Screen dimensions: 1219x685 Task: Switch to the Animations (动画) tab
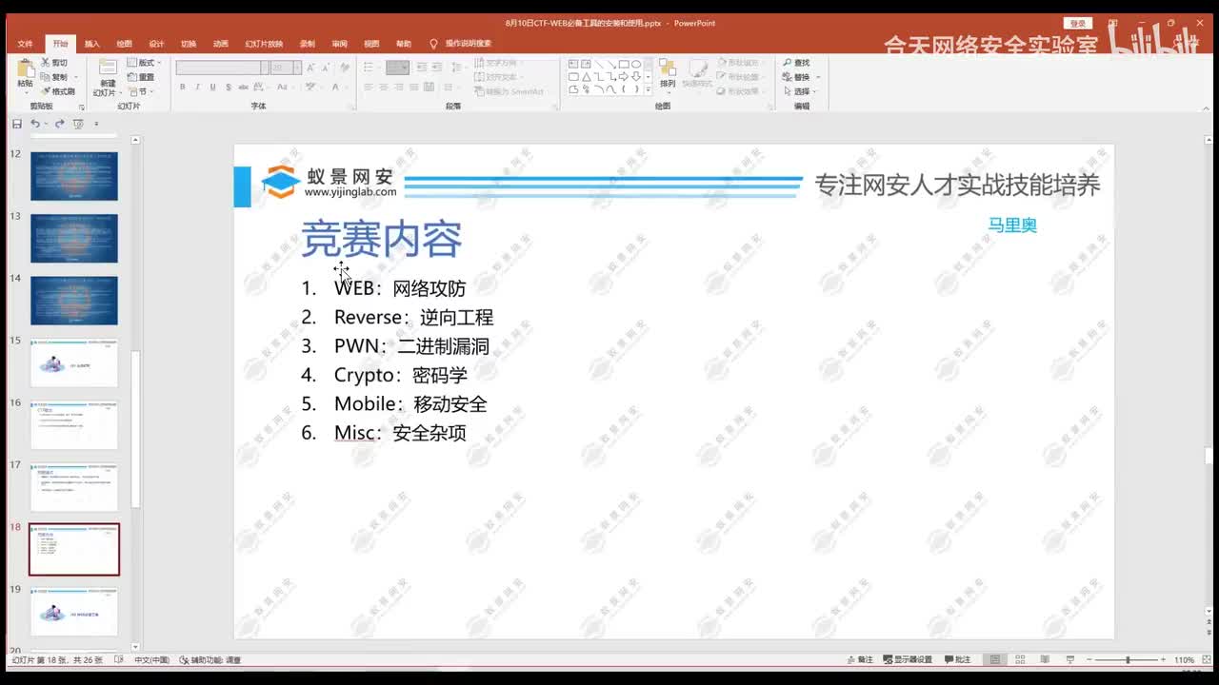(x=220, y=44)
